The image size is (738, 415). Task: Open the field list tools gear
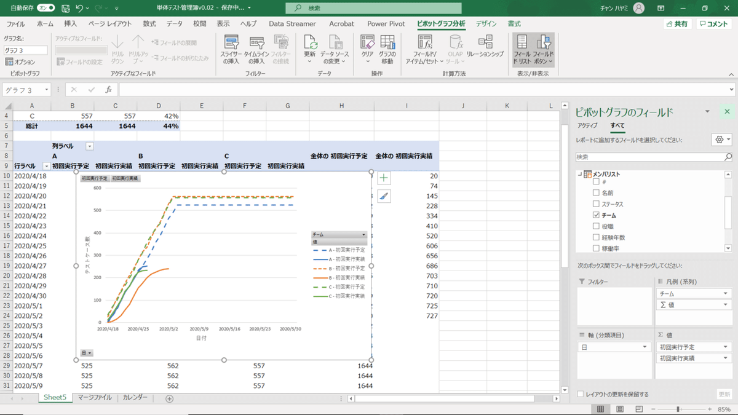pyautogui.click(x=721, y=140)
